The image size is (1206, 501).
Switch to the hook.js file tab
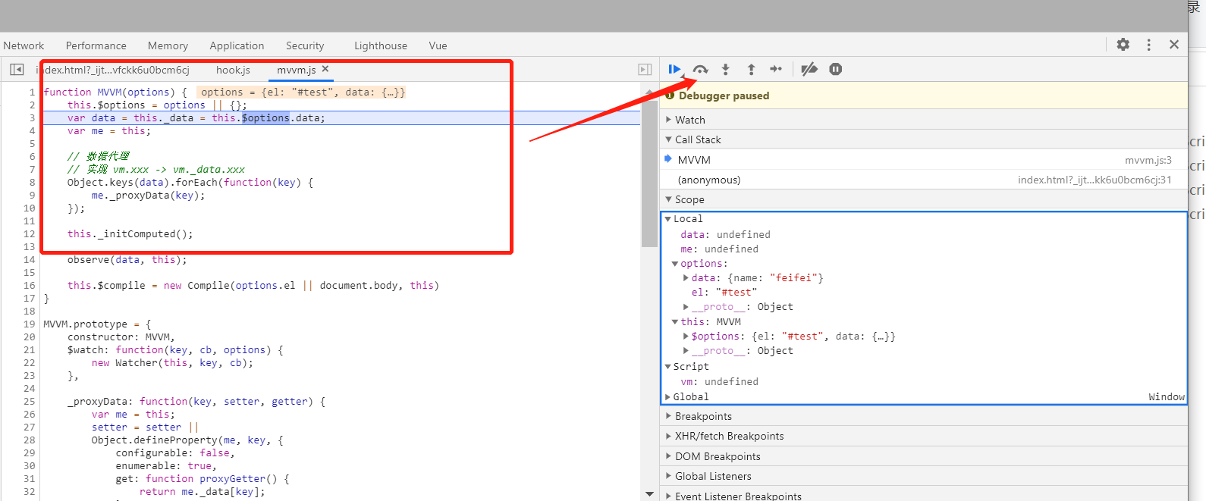(233, 70)
